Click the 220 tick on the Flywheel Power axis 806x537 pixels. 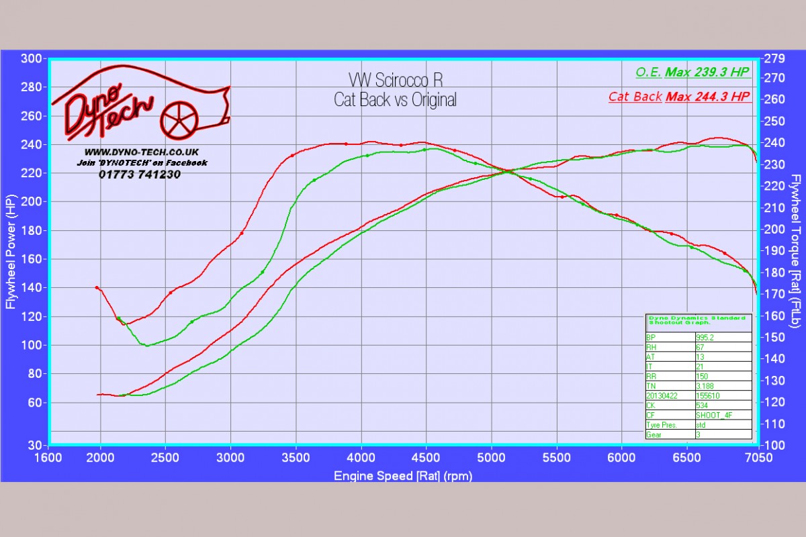click(x=32, y=173)
